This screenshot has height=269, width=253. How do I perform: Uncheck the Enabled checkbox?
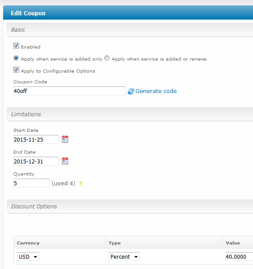[x=16, y=46]
